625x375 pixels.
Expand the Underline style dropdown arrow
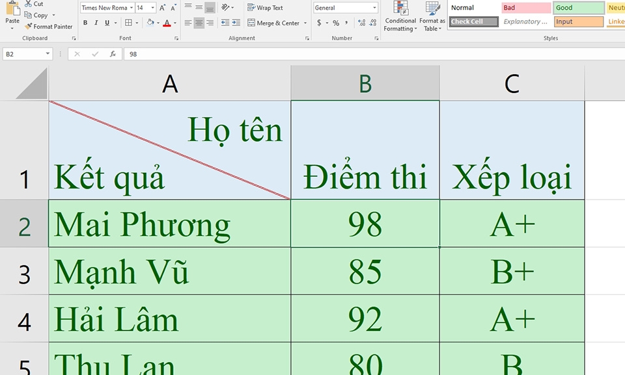116,23
